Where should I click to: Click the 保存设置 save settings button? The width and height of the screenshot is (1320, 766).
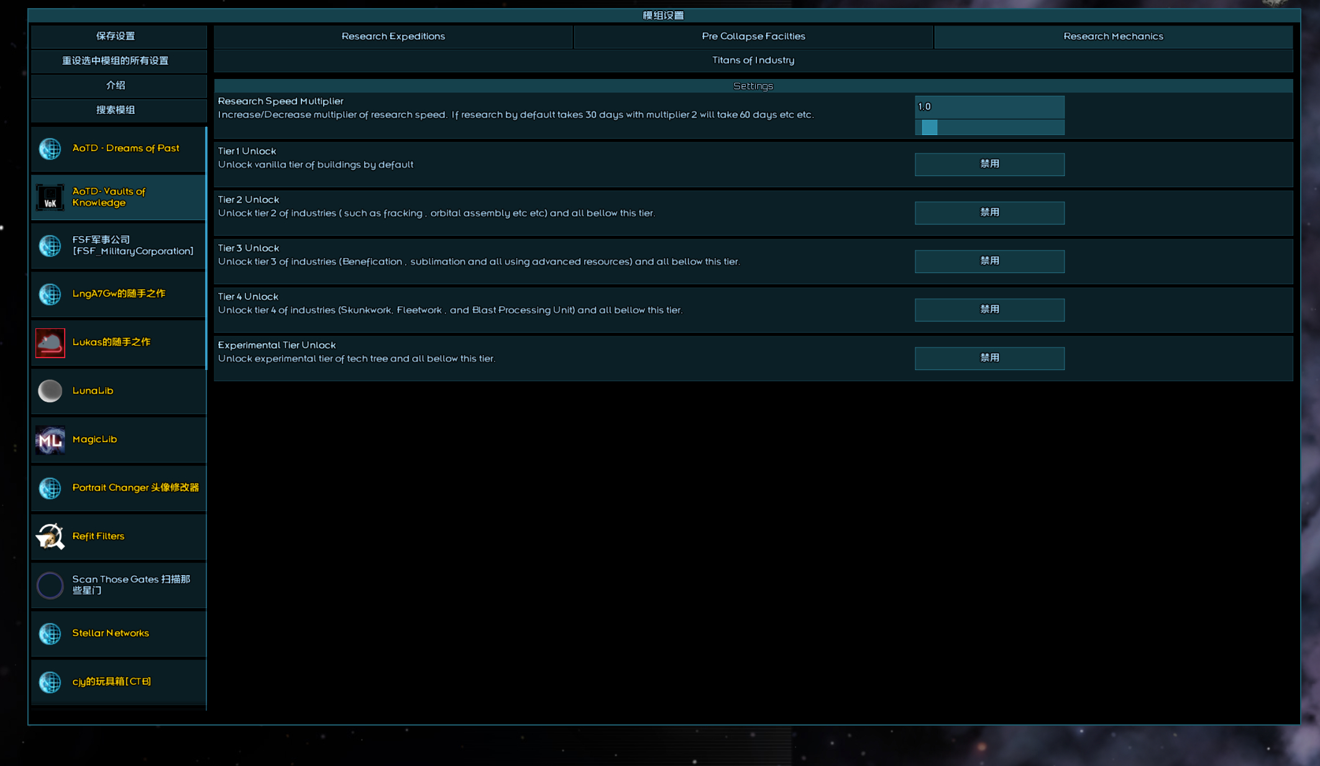pos(116,37)
